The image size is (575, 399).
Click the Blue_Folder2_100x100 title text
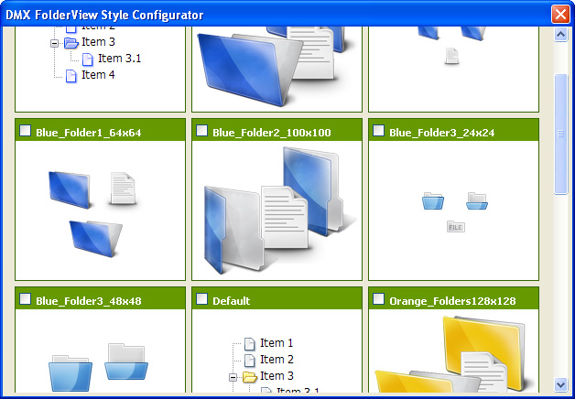point(272,133)
